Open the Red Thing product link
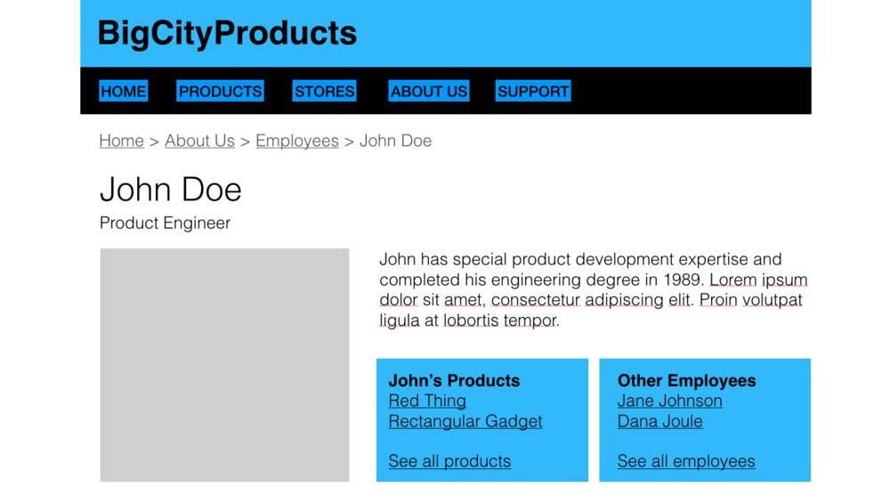Screen dimensions: 890x503 [427, 401]
